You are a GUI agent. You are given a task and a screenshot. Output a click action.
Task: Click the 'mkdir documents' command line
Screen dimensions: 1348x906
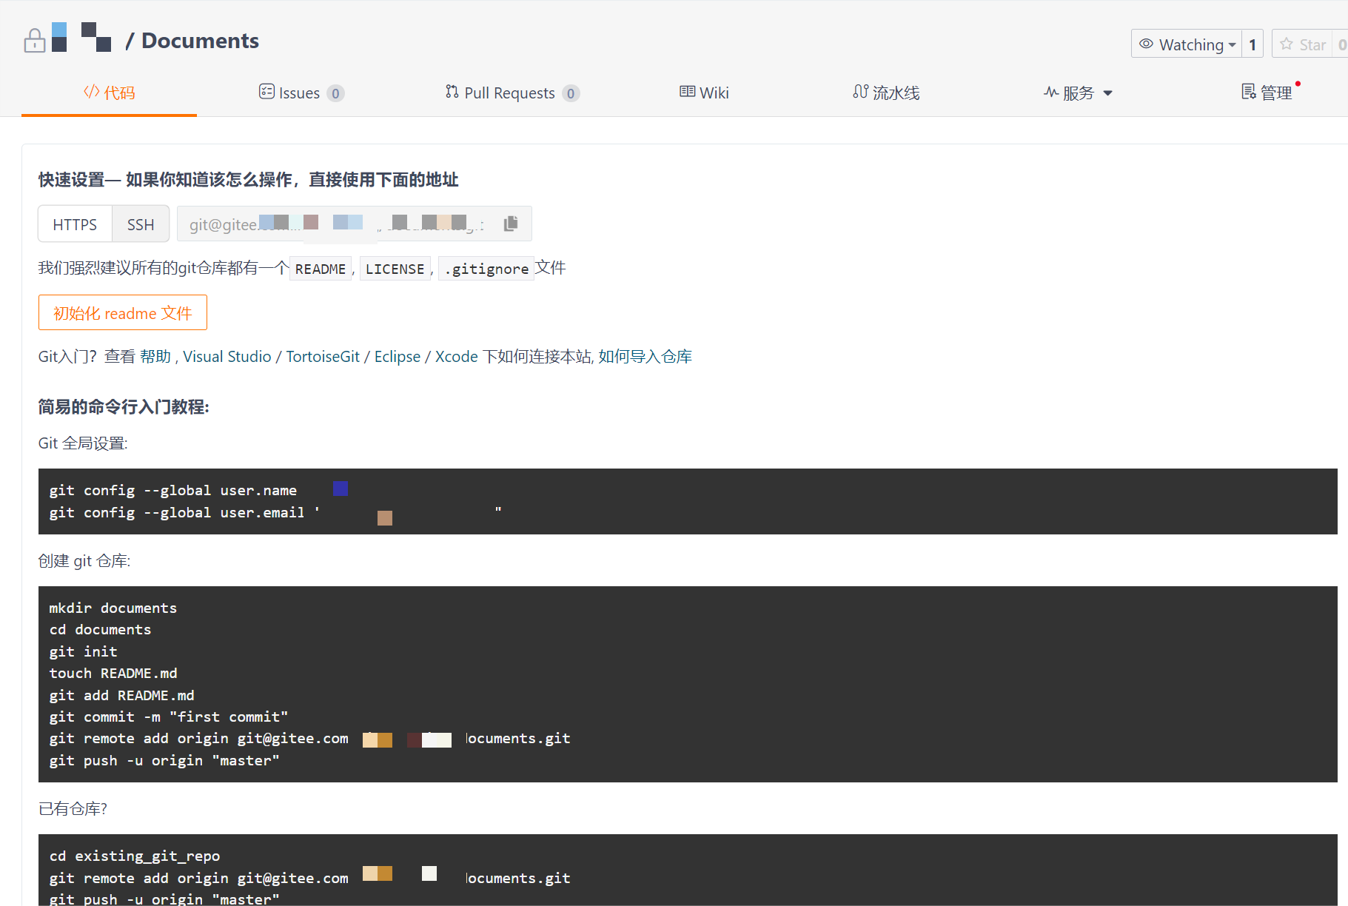coord(113,608)
